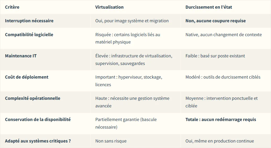Screen dimensions: 271x148
Task: Click "Oui, même en production continue" cell
Action: (x=220, y=141)
